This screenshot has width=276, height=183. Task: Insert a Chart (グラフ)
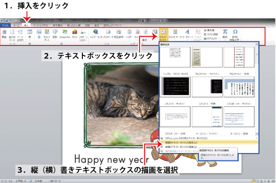tap(75, 33)
